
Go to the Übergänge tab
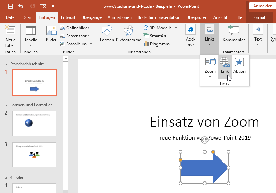tap(91, 17)
